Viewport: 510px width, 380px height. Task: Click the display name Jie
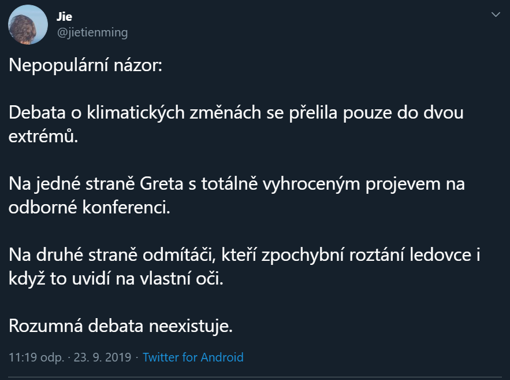coord(64,17)
